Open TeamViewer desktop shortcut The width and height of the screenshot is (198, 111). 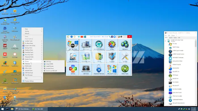15,64
